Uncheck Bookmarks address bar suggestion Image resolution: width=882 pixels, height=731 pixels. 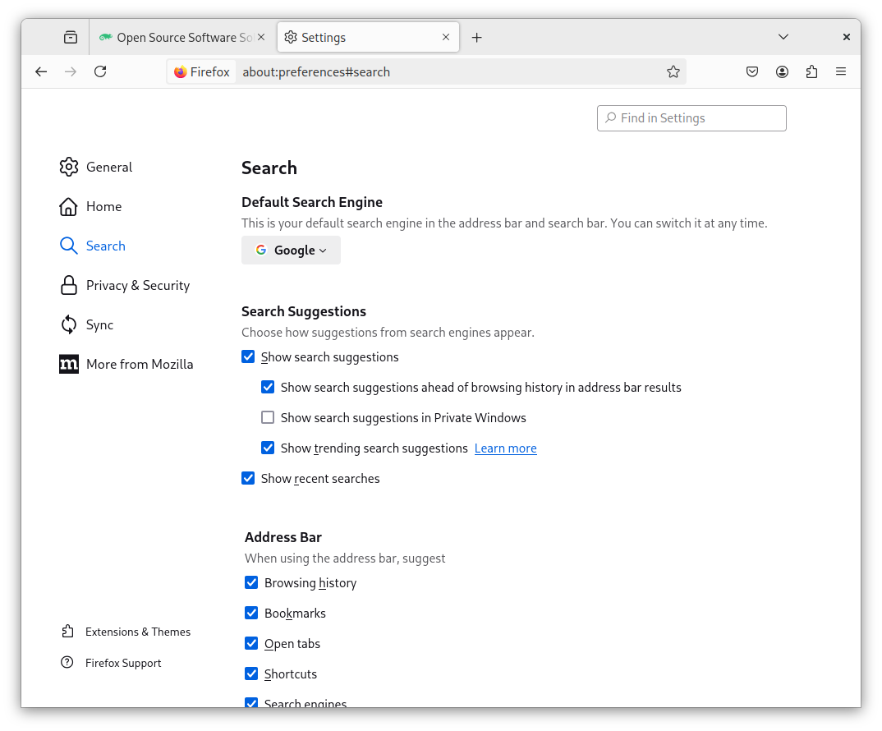251,613
